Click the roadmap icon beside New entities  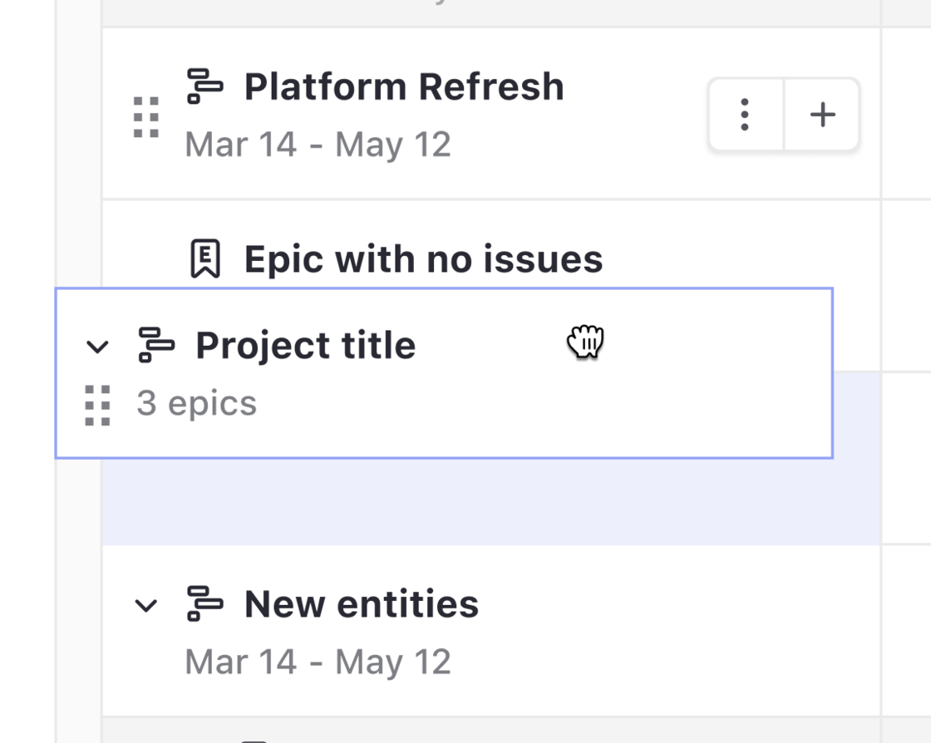[204, 603]
